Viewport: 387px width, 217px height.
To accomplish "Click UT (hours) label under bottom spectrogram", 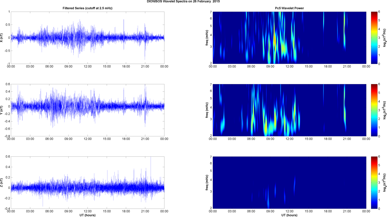I will pos(289,215).
